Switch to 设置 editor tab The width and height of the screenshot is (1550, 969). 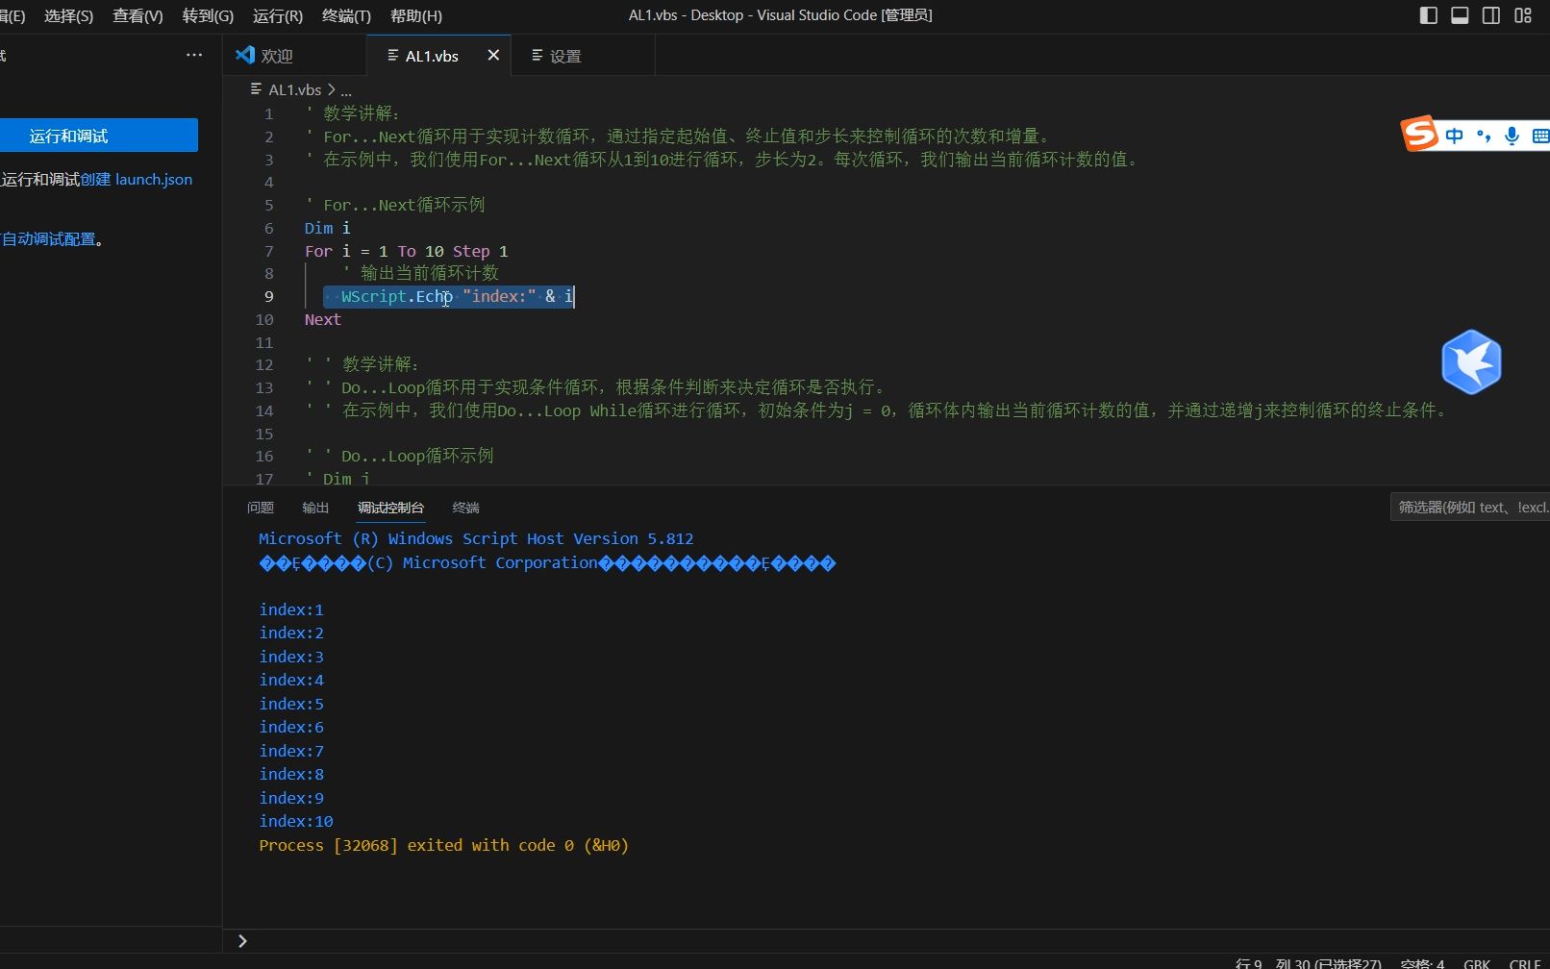tap(583, 56)
